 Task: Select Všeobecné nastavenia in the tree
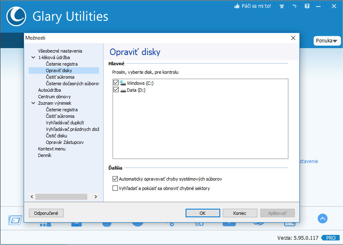pos(60,51)
